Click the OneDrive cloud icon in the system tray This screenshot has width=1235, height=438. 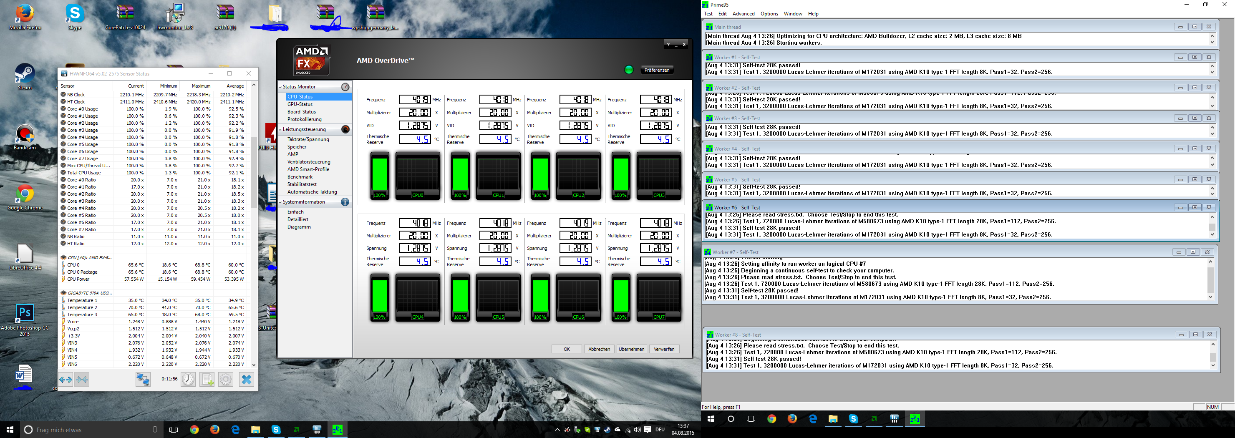[x=617, y=430]
